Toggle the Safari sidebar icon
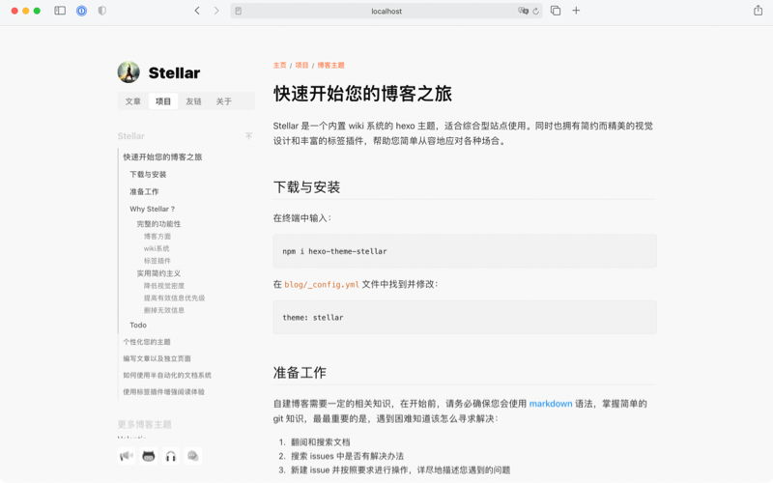 pyautogui.click(x=60, y=11)
